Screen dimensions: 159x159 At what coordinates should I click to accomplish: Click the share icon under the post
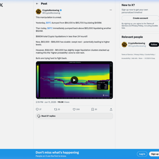[x=111, y=109]
